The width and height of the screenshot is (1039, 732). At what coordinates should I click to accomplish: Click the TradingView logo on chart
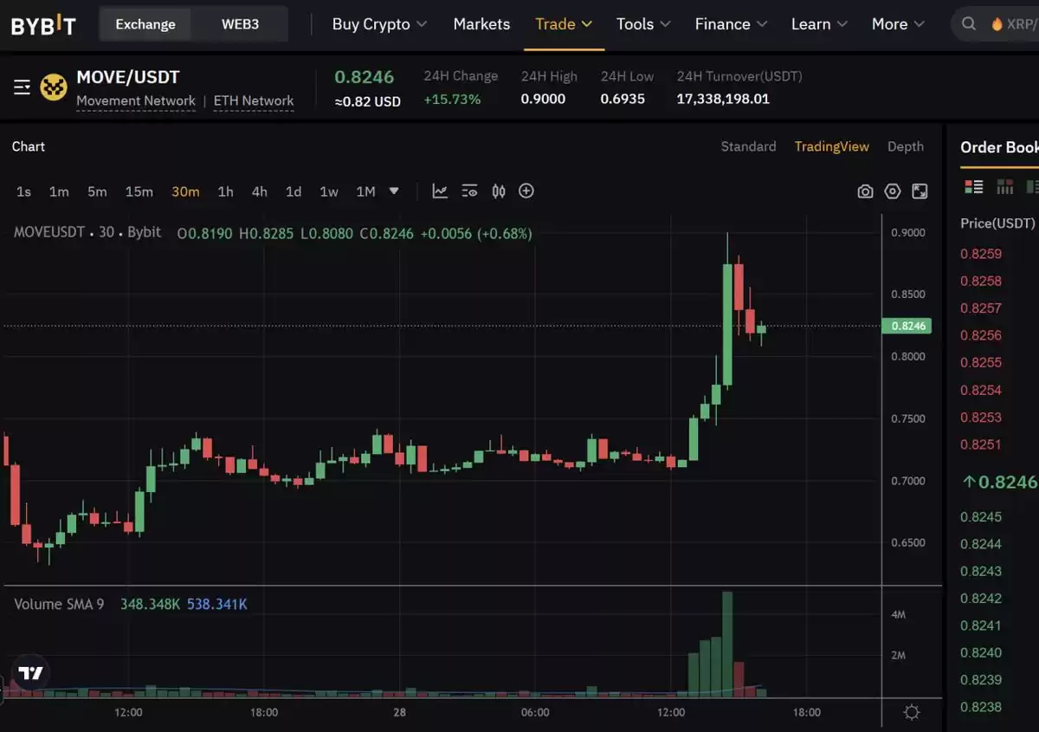click(30, 673)
